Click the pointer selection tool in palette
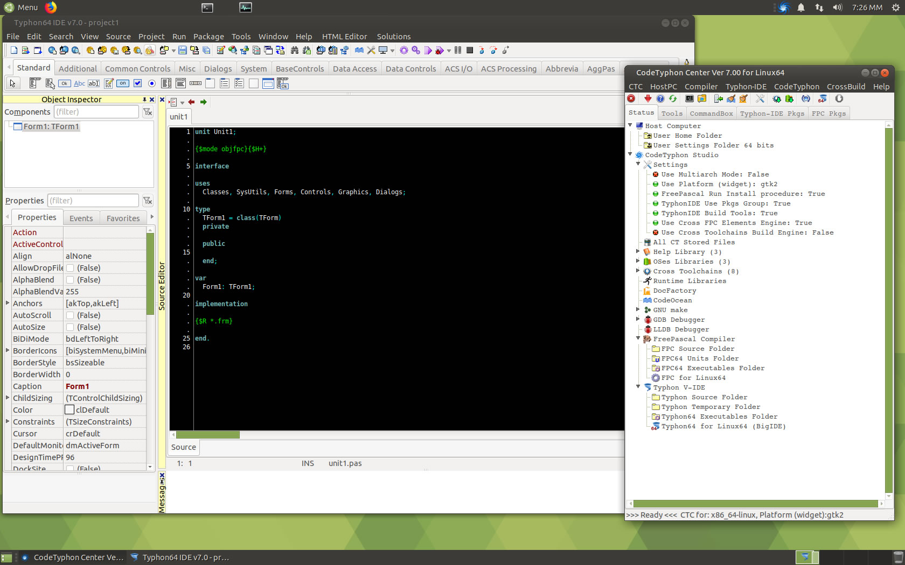The width and height of the screenshot is (905, 565). click(x=12, y=83)
